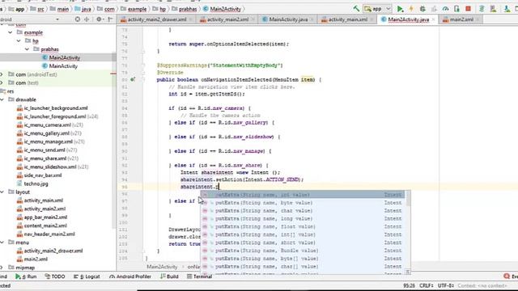Screen dimensions: 518x291
Task: Switch to activity_main2_drawer.xml editor tab
Action: [157, 19]
